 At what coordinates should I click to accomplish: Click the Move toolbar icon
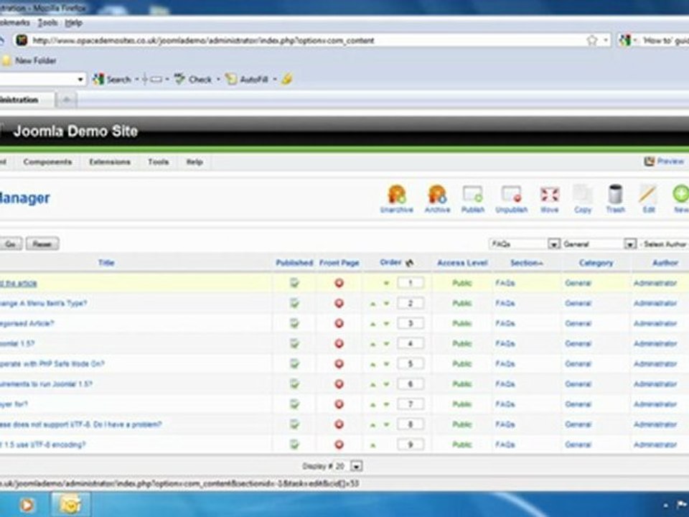(x=549, y=200)
